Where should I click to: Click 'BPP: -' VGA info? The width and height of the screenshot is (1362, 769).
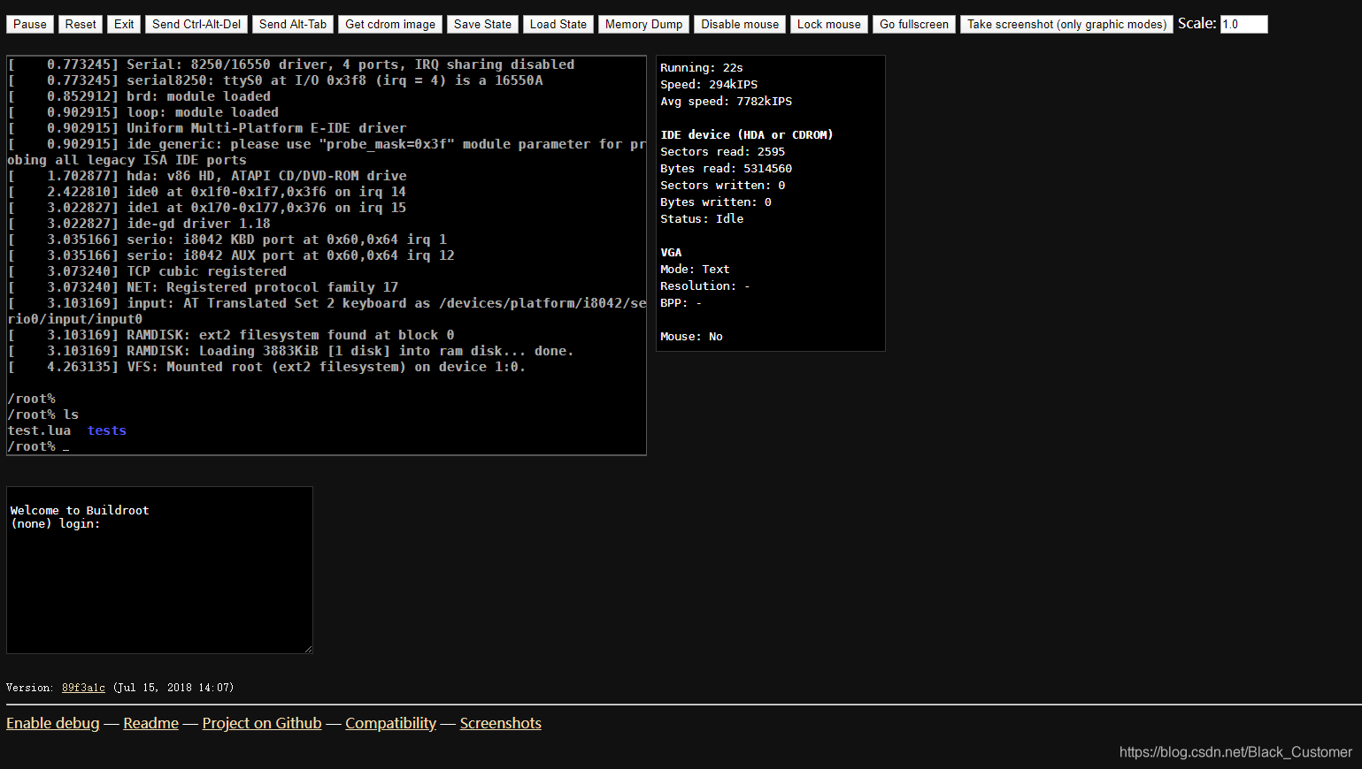(681, 302)
